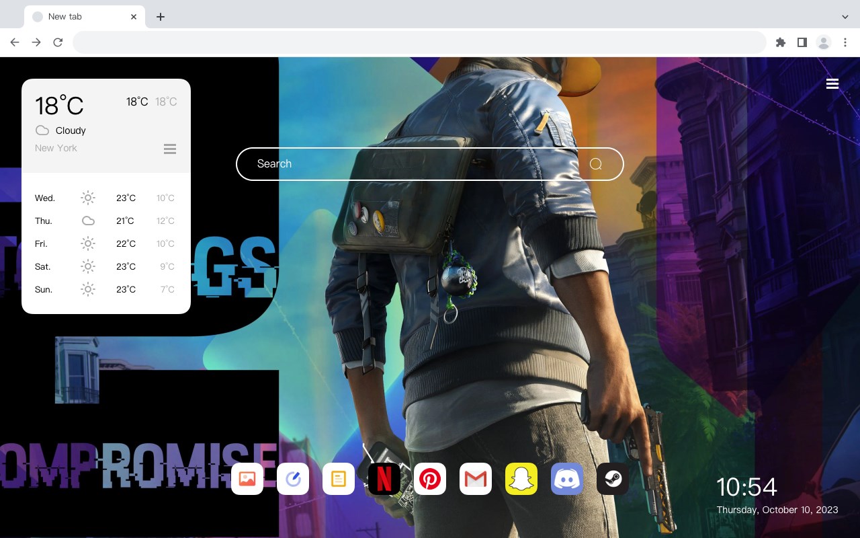The width and height of the screenshot is (860, 538).
Task: Open a new browser tab with plus button
Action: 161,17
